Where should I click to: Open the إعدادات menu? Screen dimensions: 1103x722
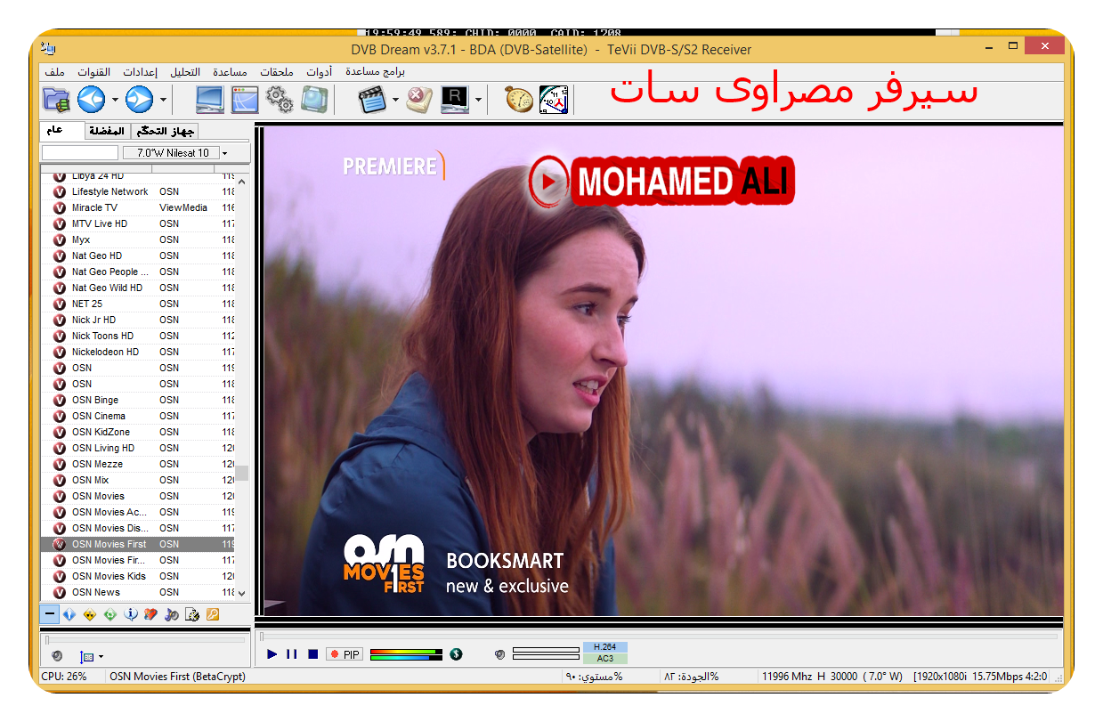point(140,71)
